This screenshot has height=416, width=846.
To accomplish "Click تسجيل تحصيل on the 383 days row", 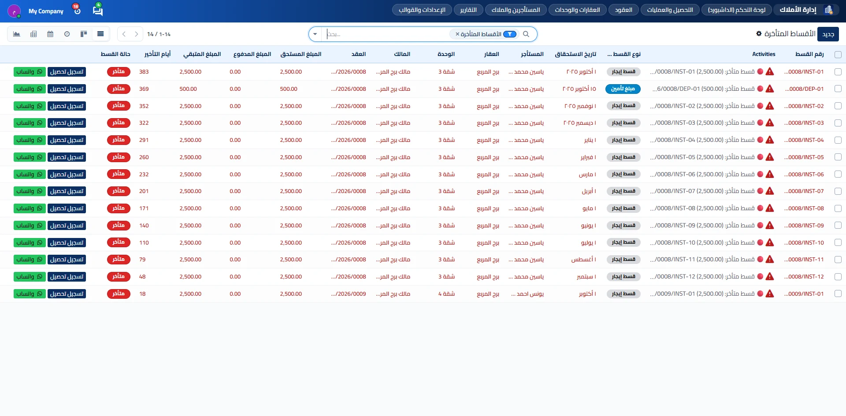I will (x=67, y=71).
